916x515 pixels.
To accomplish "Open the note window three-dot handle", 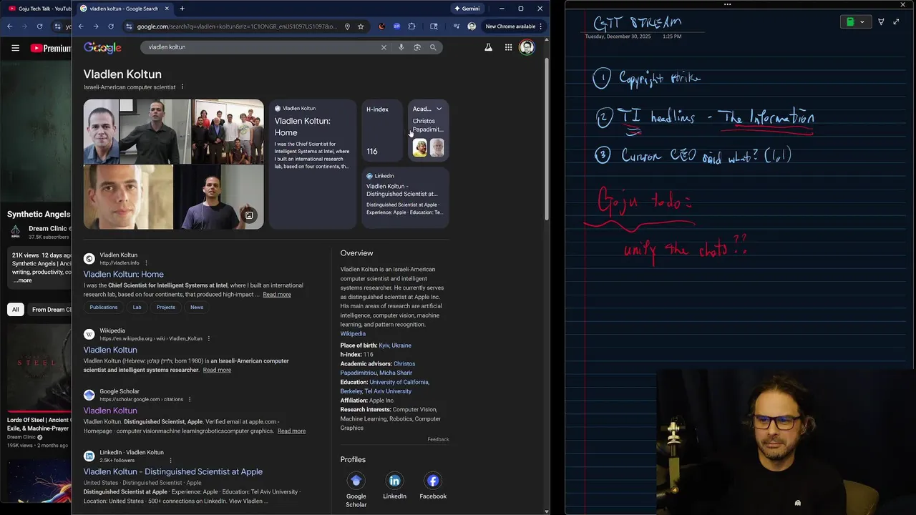I will [727, 4].
